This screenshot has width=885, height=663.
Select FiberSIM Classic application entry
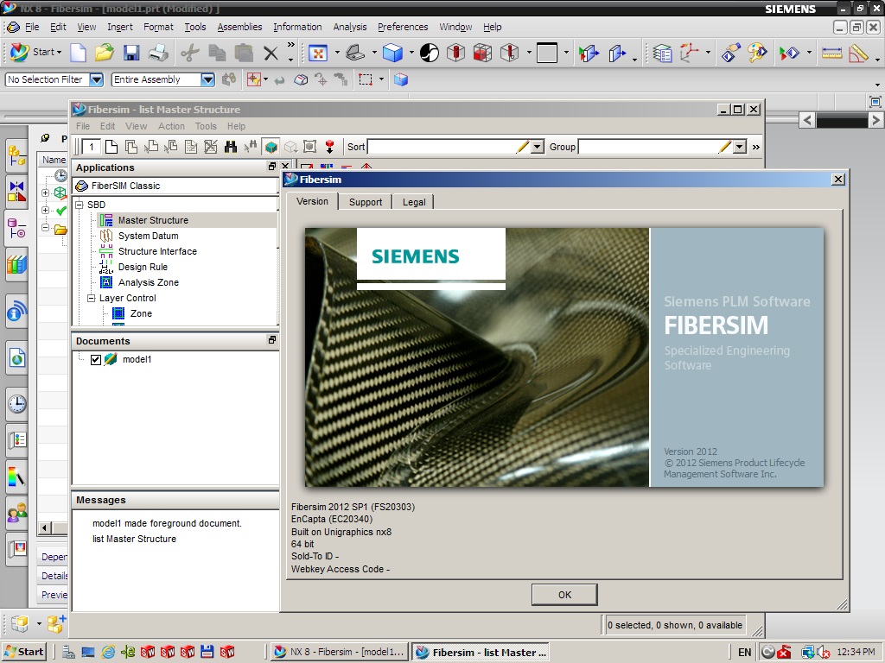[175, 186]
